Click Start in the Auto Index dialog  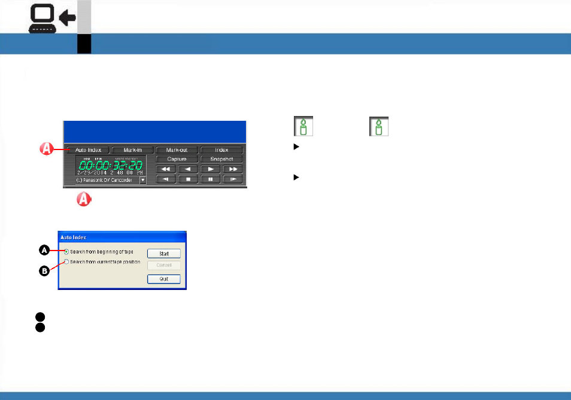pos(164,254)
